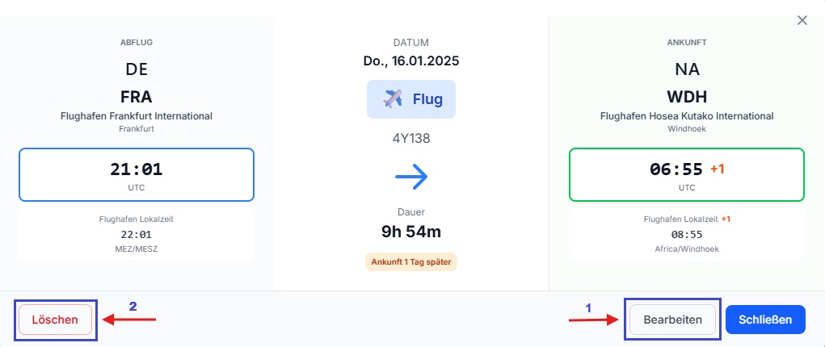Click the date Do., 16.01.2025
Image resolution: width=825 pixels, height=347 pixels.
coord(411,61)
